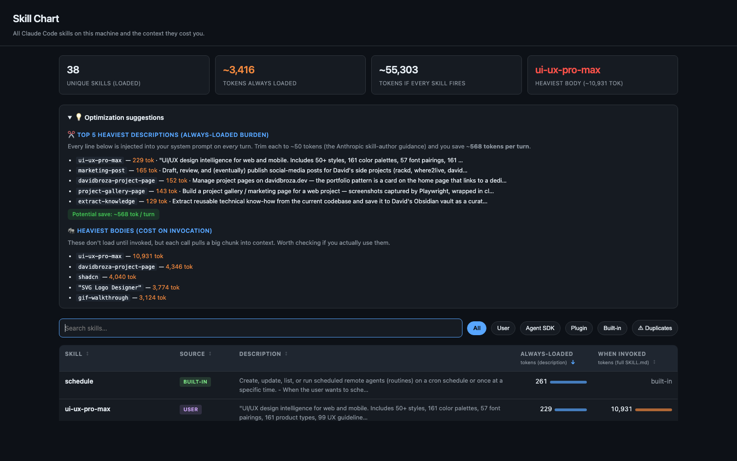Click extract-knowledge list entry
737x461 pixels.
point(106,201)
